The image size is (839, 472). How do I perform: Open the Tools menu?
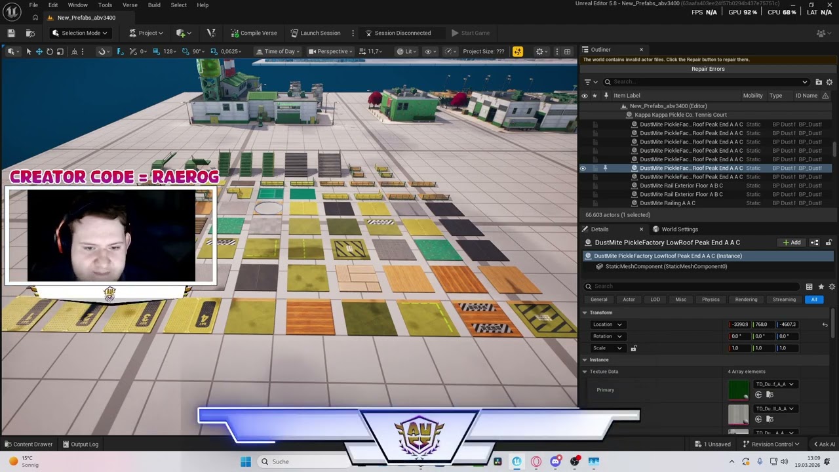[x=105, y=5]
